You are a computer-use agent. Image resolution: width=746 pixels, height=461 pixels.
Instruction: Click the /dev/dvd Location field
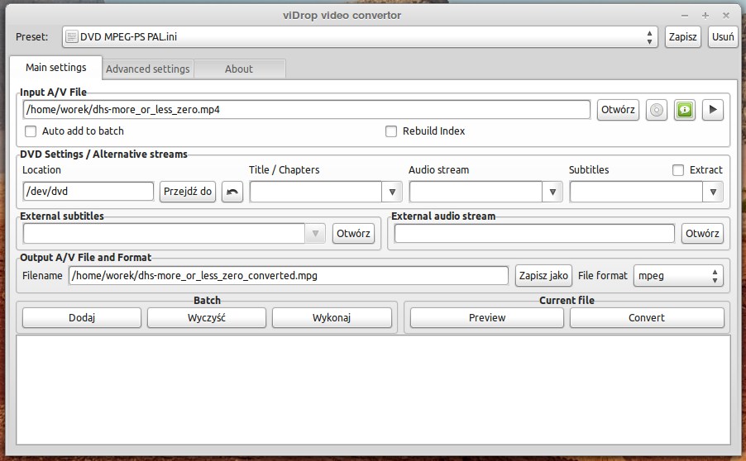tap(88, 192)
